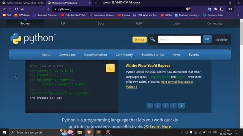Open the Downloads menu item
The height and width of the screenshot is (136, 243).
coord(68,55)
